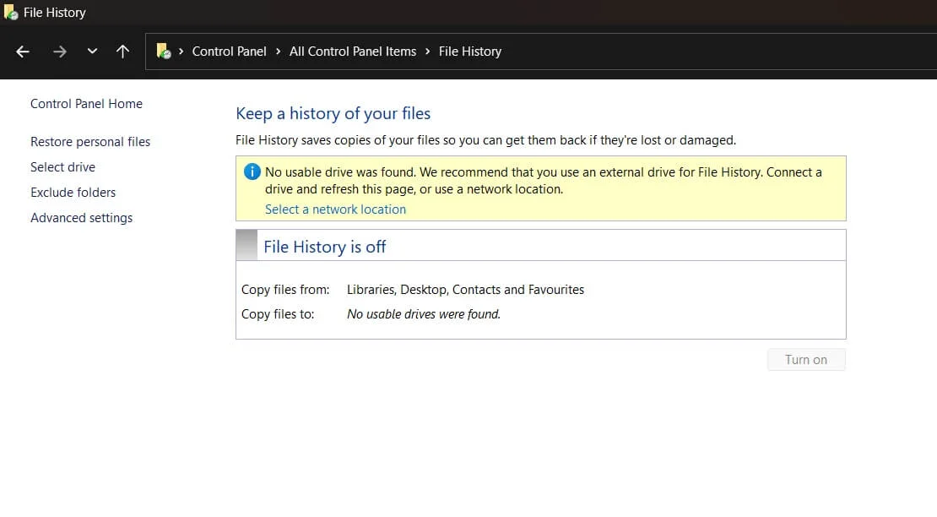Click the File History icon in the address bar
937x517 pixels.
pyautogui.click(x=163, y=51)
